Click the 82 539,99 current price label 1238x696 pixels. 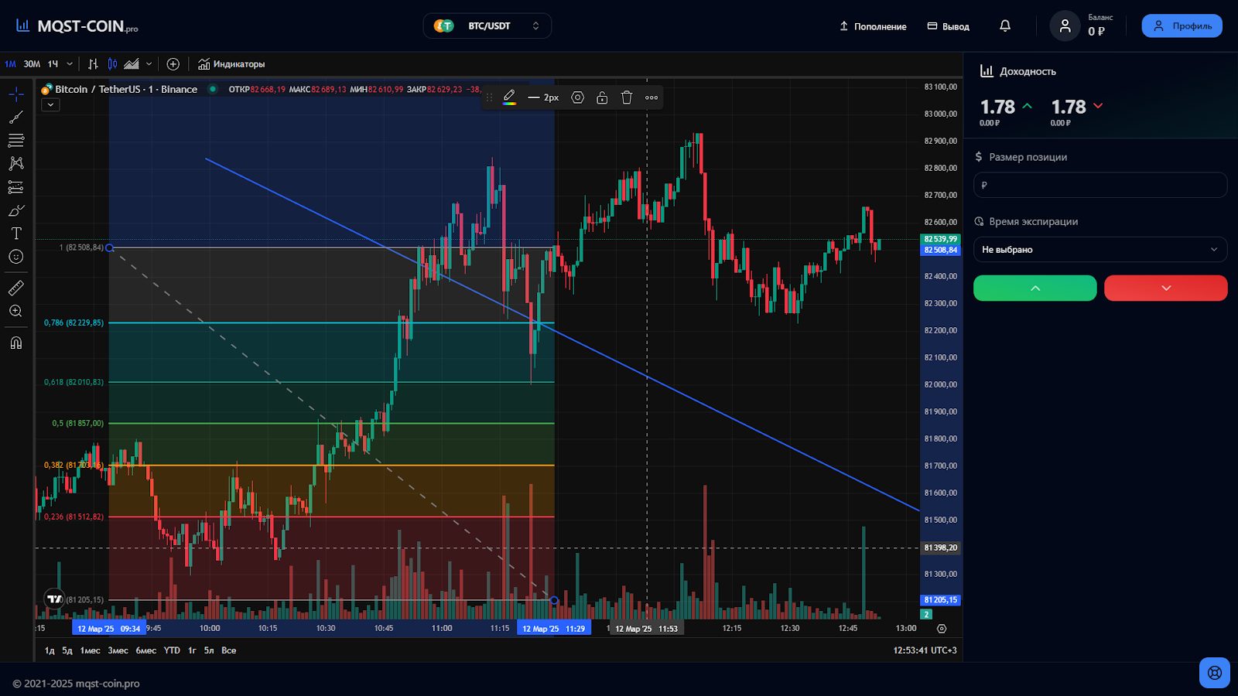click(x=941, y=239)
